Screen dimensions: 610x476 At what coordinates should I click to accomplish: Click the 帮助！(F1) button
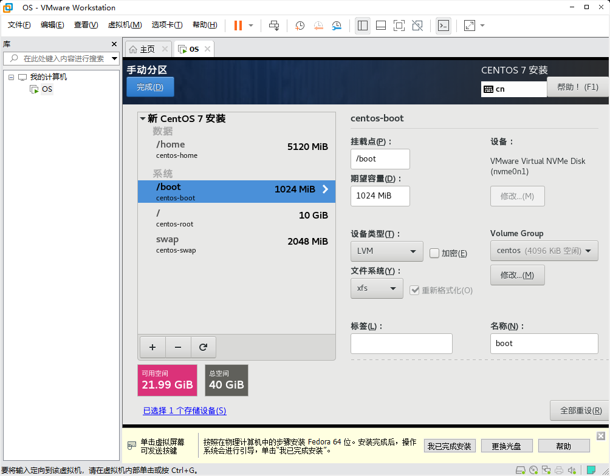coord(578,87)
